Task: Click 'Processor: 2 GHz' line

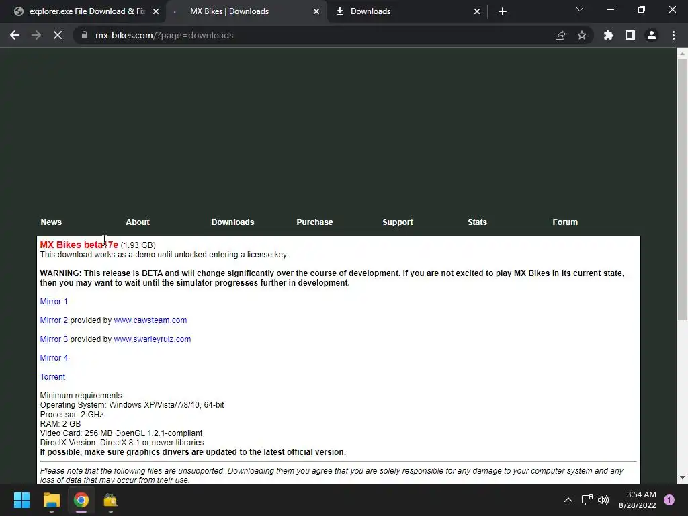Action: pos(72,415)
